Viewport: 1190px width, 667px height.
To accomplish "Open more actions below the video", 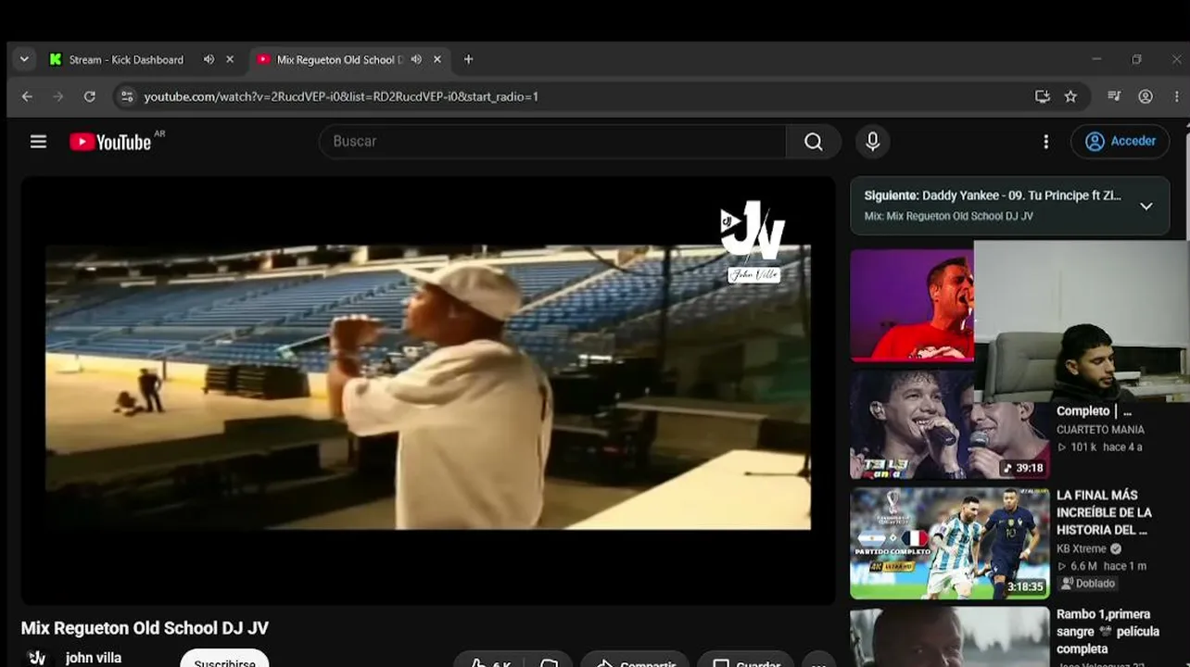I will click(x=819, y=661).
